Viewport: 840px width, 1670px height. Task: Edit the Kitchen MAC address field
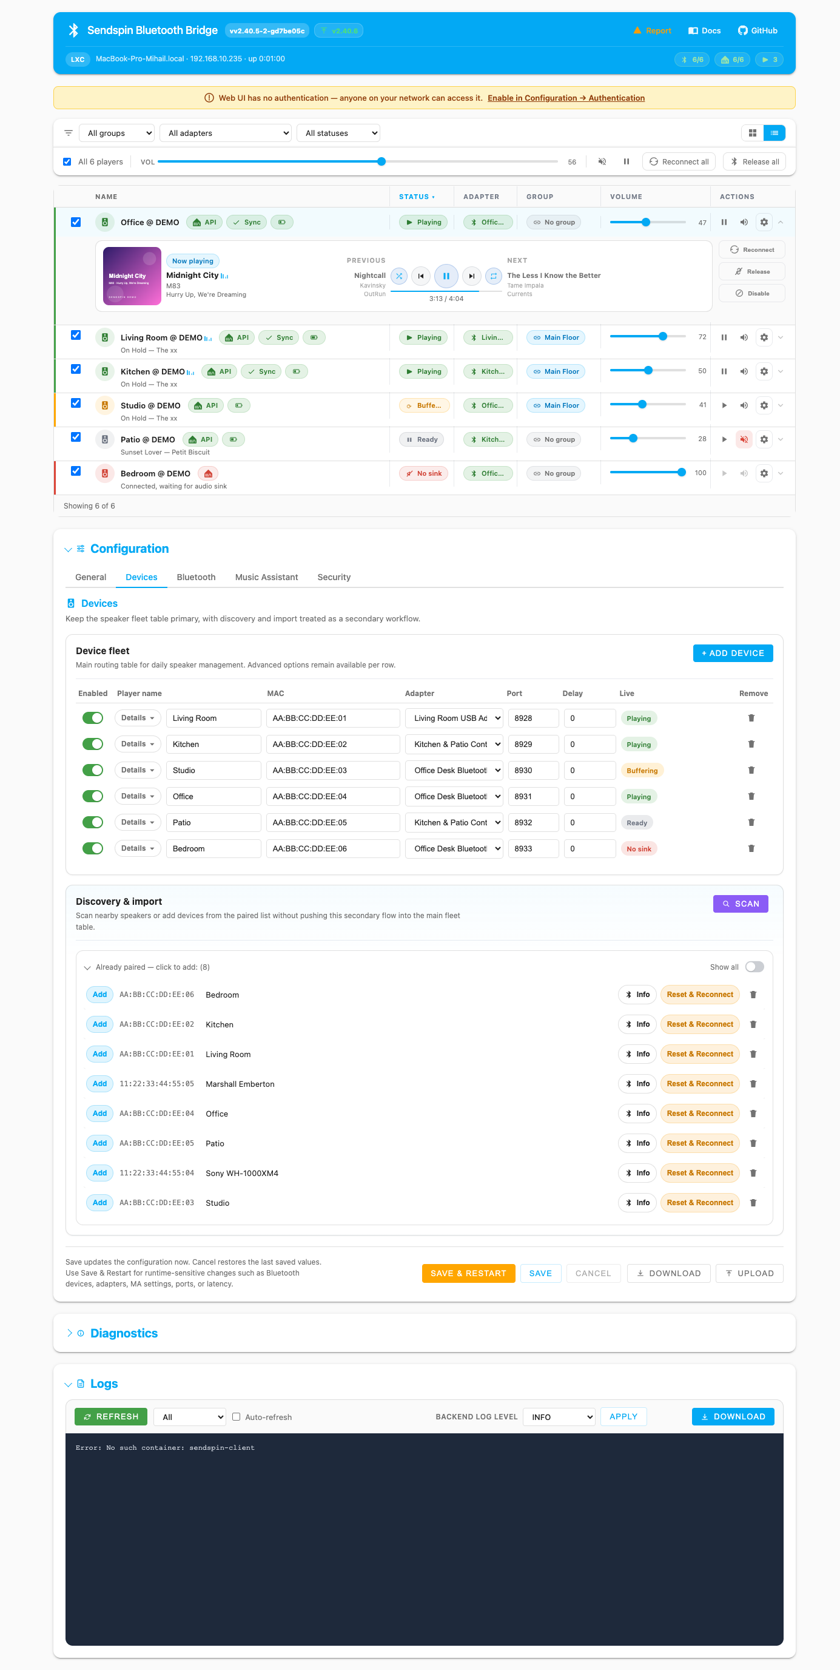332,744
